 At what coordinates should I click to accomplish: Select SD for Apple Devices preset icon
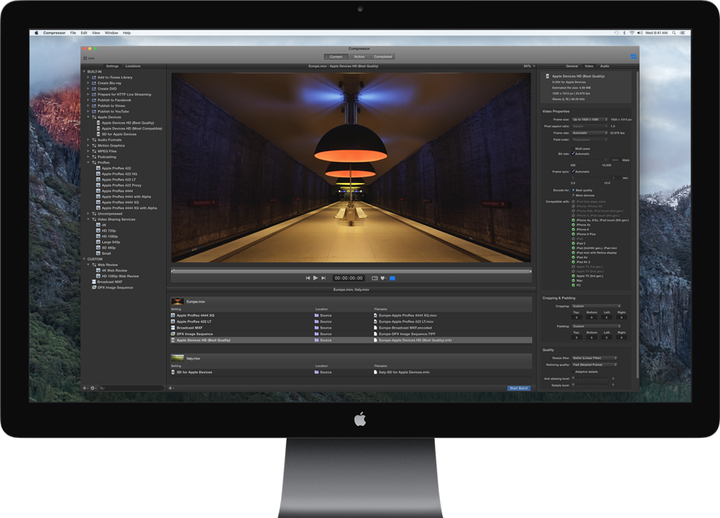[98, 134]
